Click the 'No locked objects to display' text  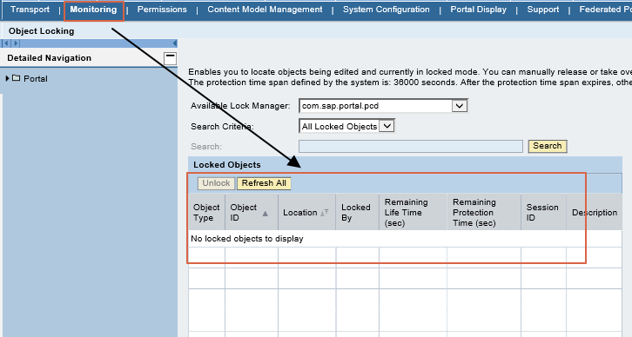tap(247, 239)
